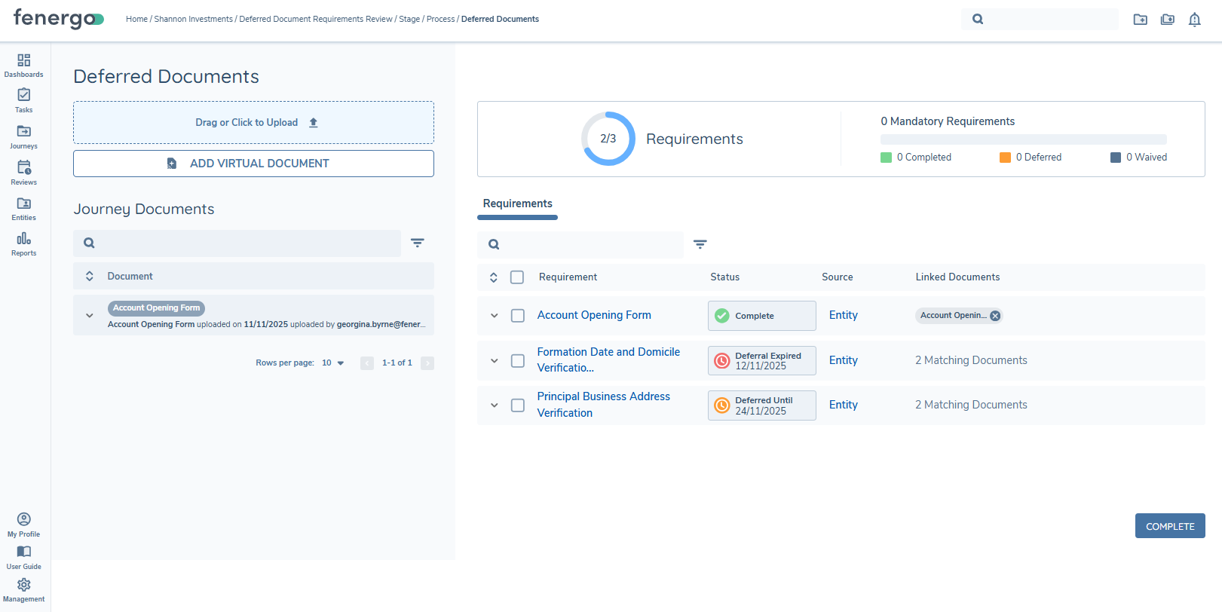Go to Journeys in sidebar
Image resolution: width=1222 pixels, height=612 pixels.
[x=24, y=136]
